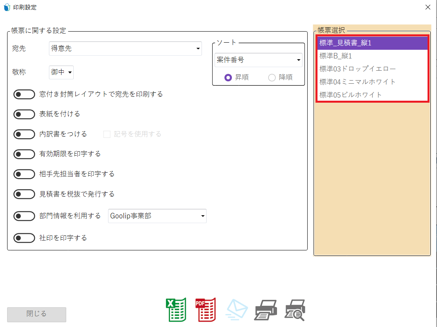Enable the 有効期限を印字する option
This screenshot has height=327, width=437.
[x=24, y=154]
